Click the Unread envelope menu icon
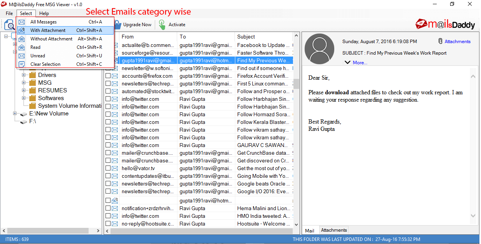This screenshot has height=244, width=481. (22, 56)
